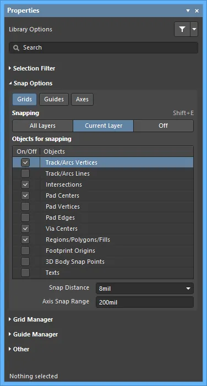The height and width of the screenshot is (386, 207).
Task: Expand the Other section
Action: 19,349
